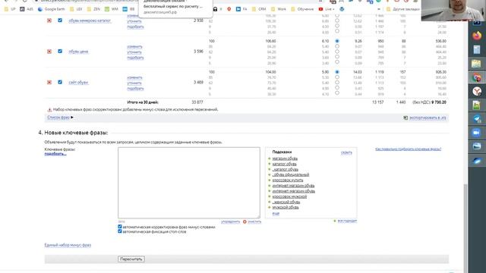Select second radio option in 'сайт обуви' row
This screenshot has width=486, height=273.
coord(337,77)
